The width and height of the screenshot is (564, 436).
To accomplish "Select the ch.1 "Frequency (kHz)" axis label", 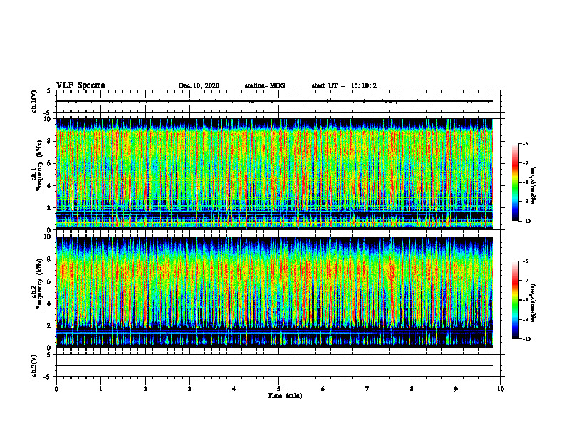I will [x=40, y=165].
